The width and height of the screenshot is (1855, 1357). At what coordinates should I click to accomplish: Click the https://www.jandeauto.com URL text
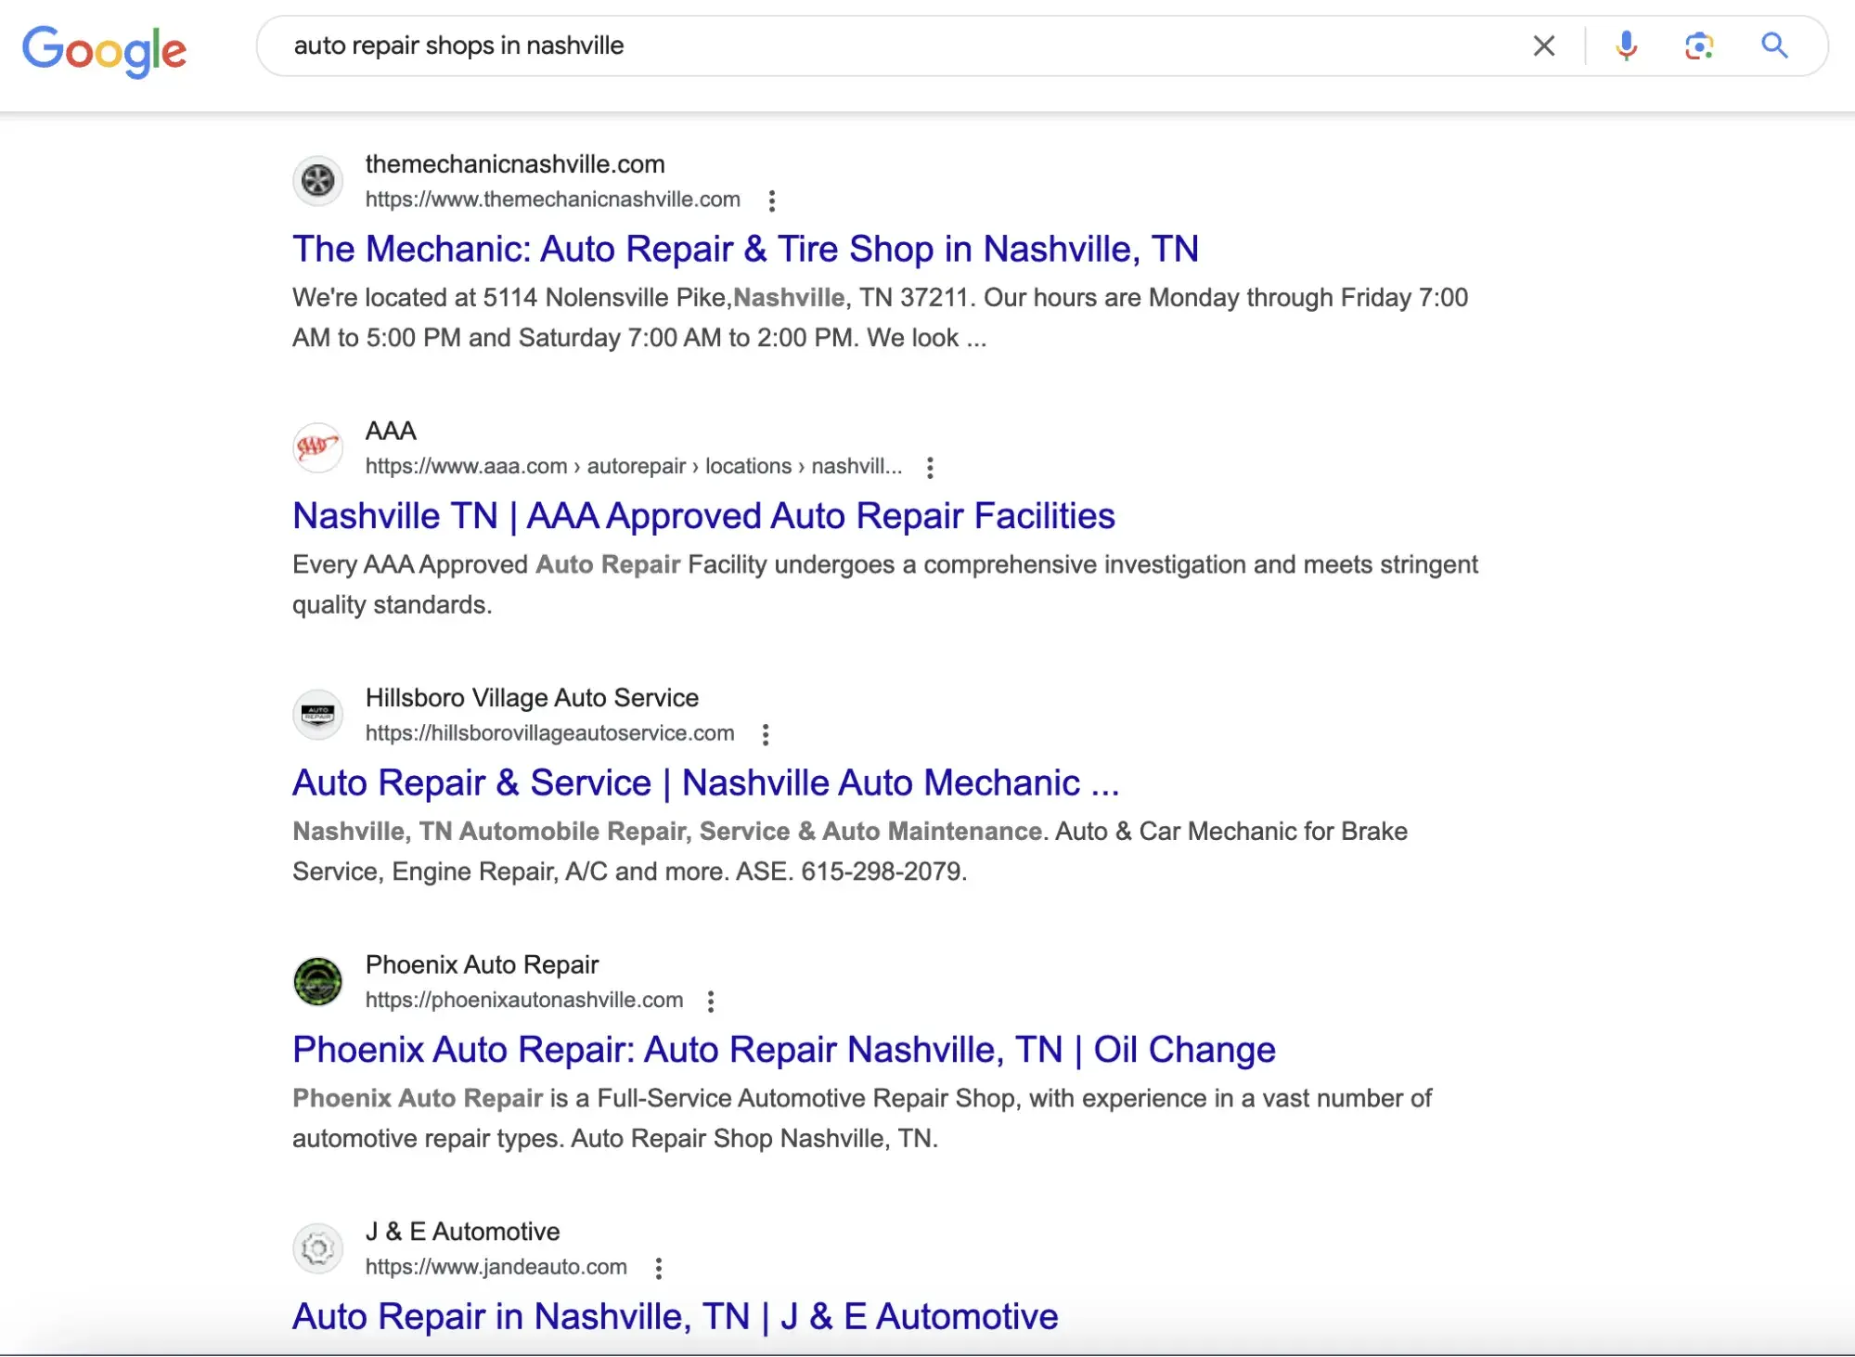(x=496, y=1267)
